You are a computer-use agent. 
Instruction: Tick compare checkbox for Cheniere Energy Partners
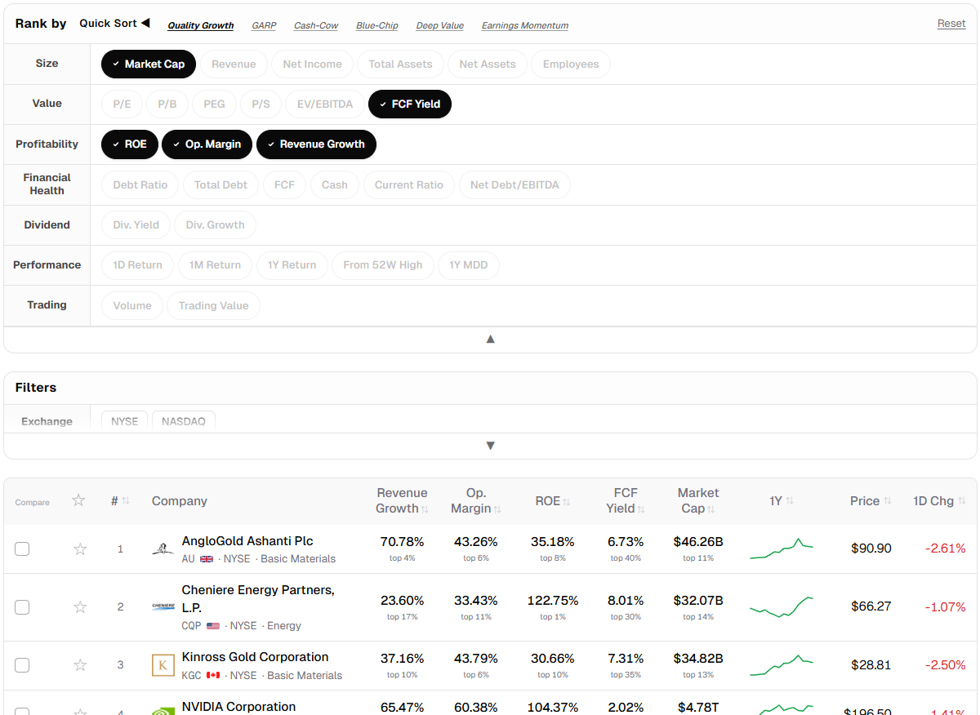22,607
